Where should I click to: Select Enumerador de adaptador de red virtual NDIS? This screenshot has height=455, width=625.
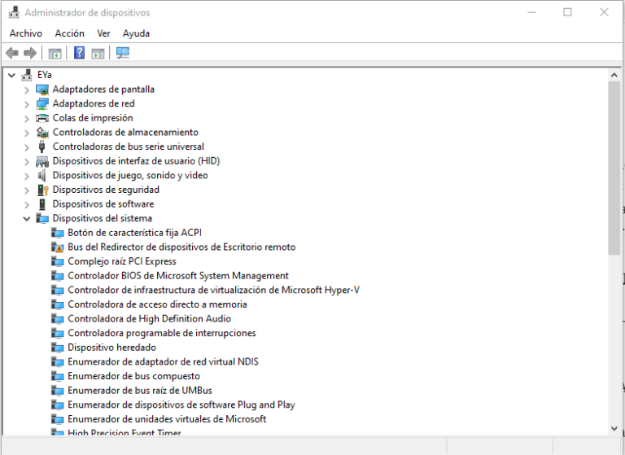[163, 362]
